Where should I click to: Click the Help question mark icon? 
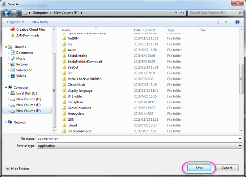pos(237,22)
